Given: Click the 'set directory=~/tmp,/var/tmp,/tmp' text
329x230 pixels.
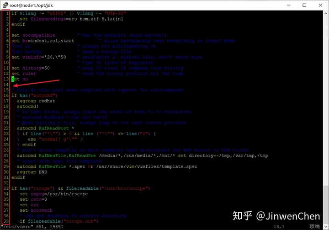Looking at the screenshot, I should coord(223,155).
